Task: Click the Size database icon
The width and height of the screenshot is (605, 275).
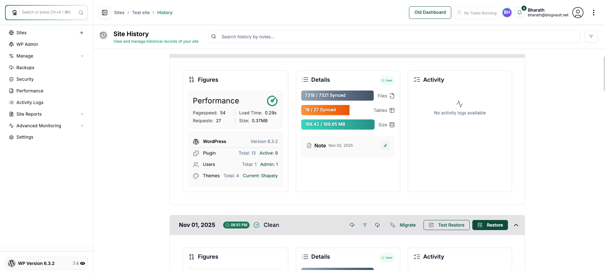Action: tap(392, 125)
